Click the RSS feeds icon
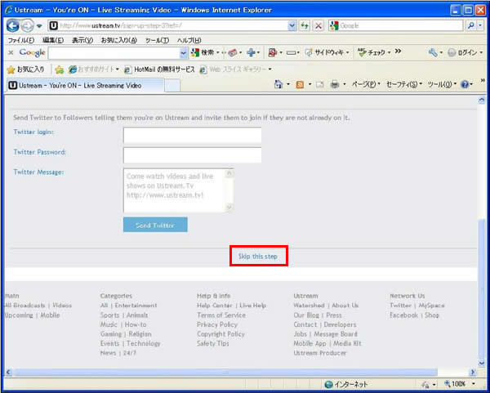The width and height of the screenshot is (490, 393). [300, 84]
